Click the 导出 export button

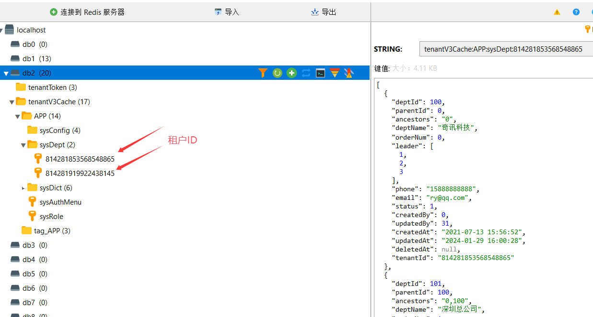coord(324,12)
